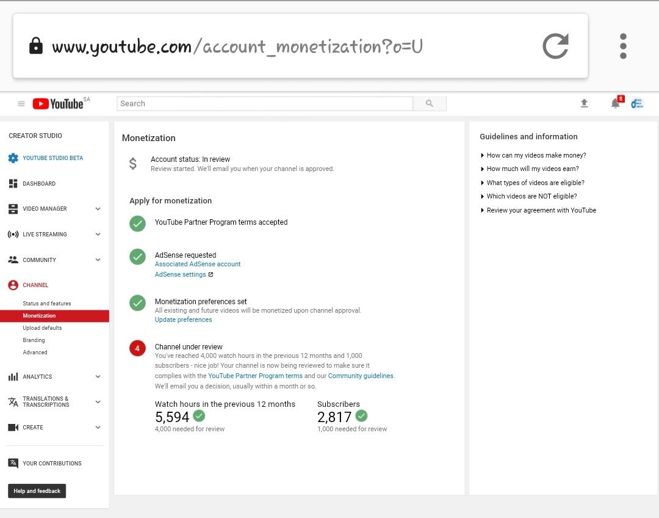
Task: Click the Analytics bar chart icon
Action: (x=13, y=377)
